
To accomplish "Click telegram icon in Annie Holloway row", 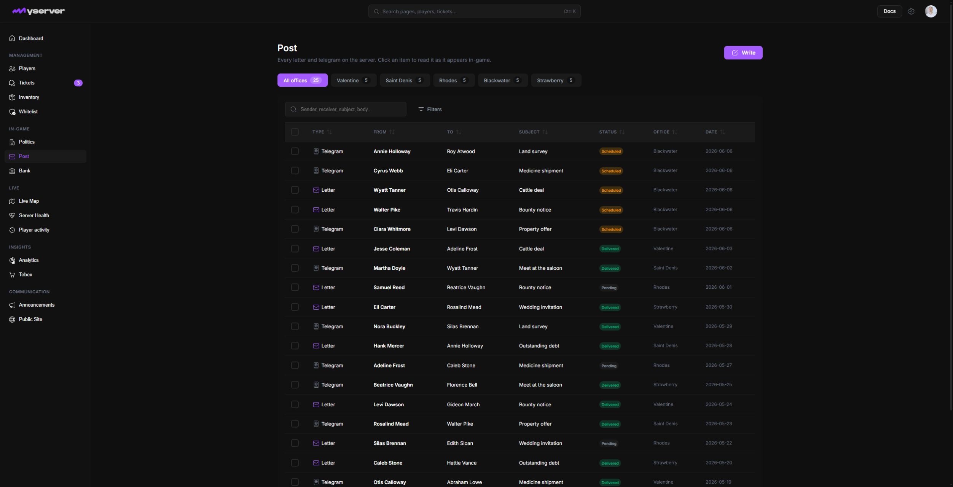I will [316, 151].
